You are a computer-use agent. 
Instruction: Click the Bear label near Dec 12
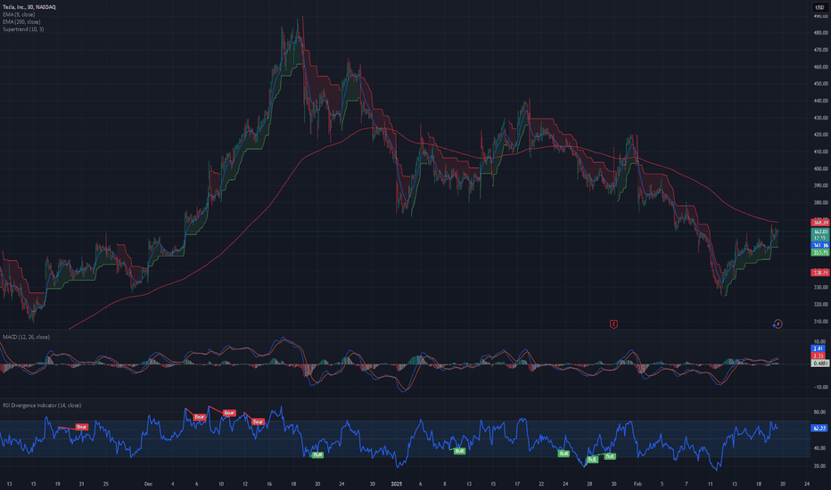point(258,421)
